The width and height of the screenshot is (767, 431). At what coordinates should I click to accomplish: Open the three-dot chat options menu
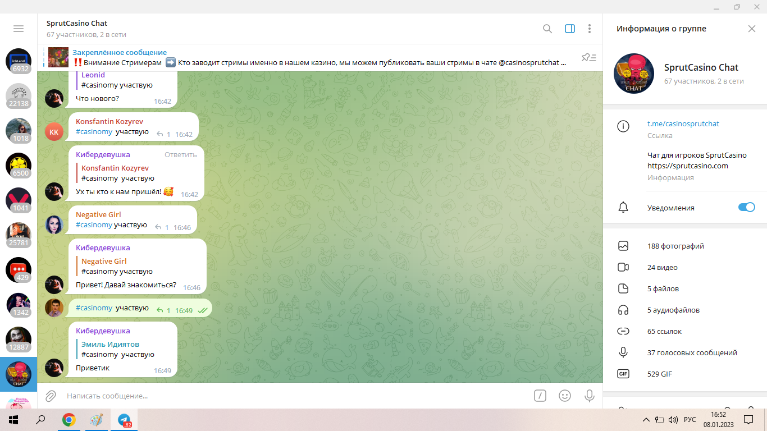[589, 29]
